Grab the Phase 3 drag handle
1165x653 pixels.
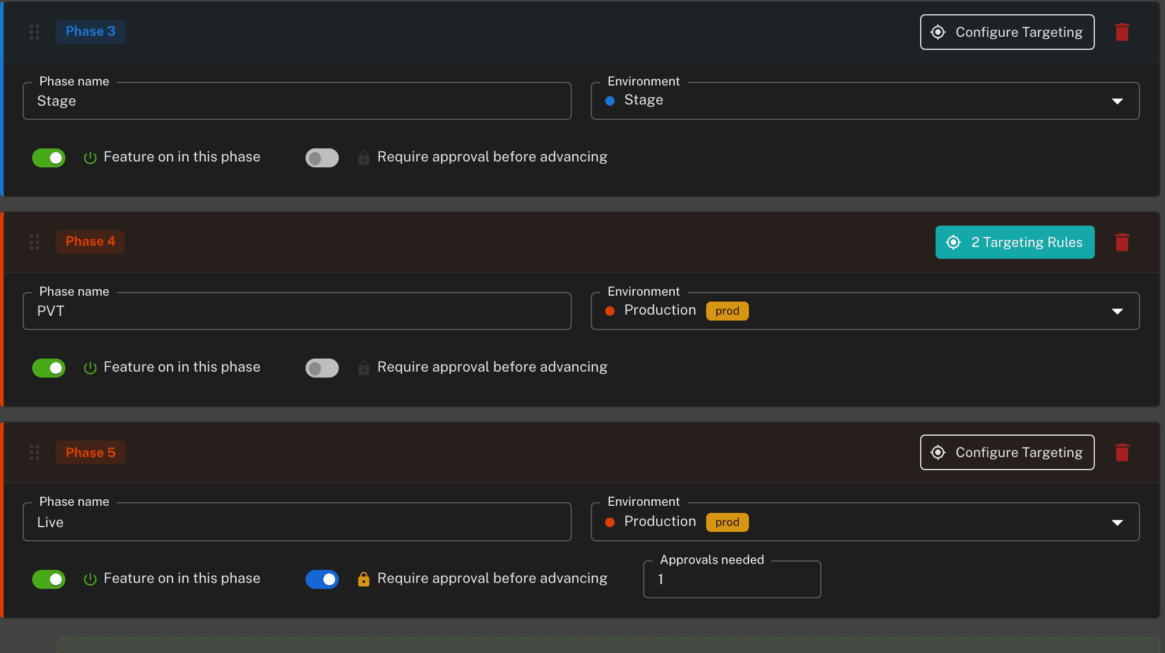pos(34,32)
